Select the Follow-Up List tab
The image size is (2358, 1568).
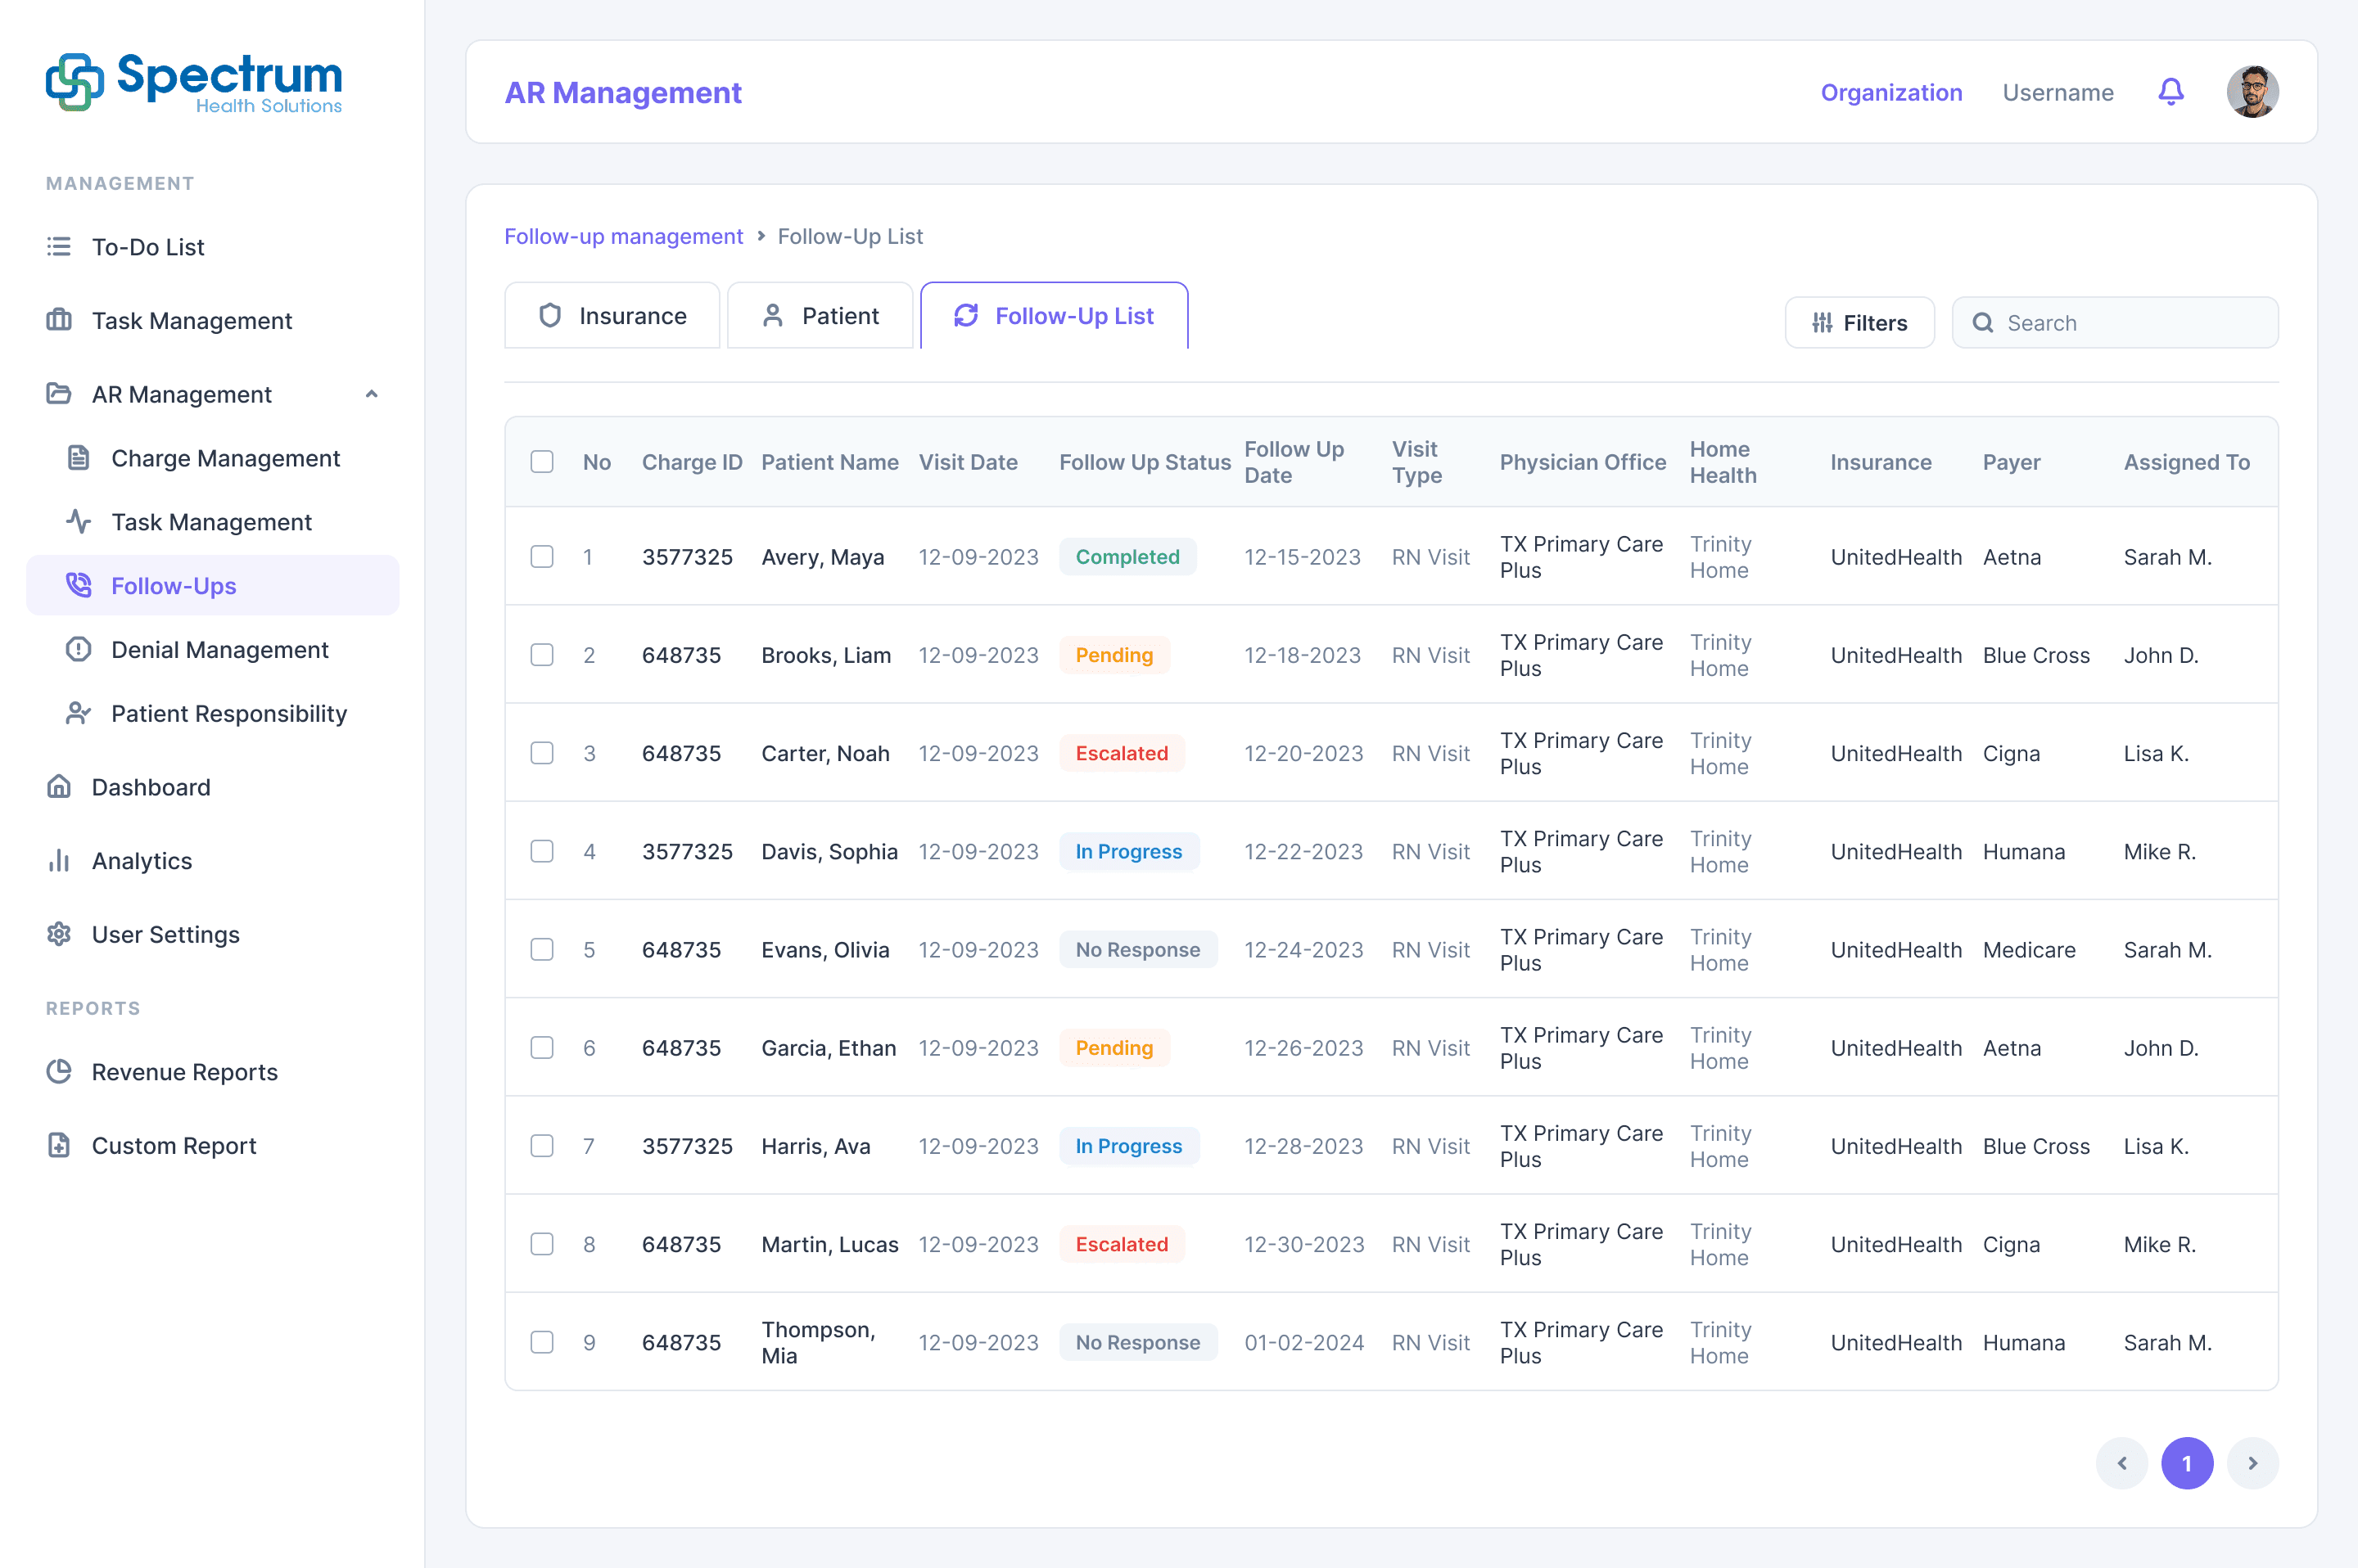1054,316
